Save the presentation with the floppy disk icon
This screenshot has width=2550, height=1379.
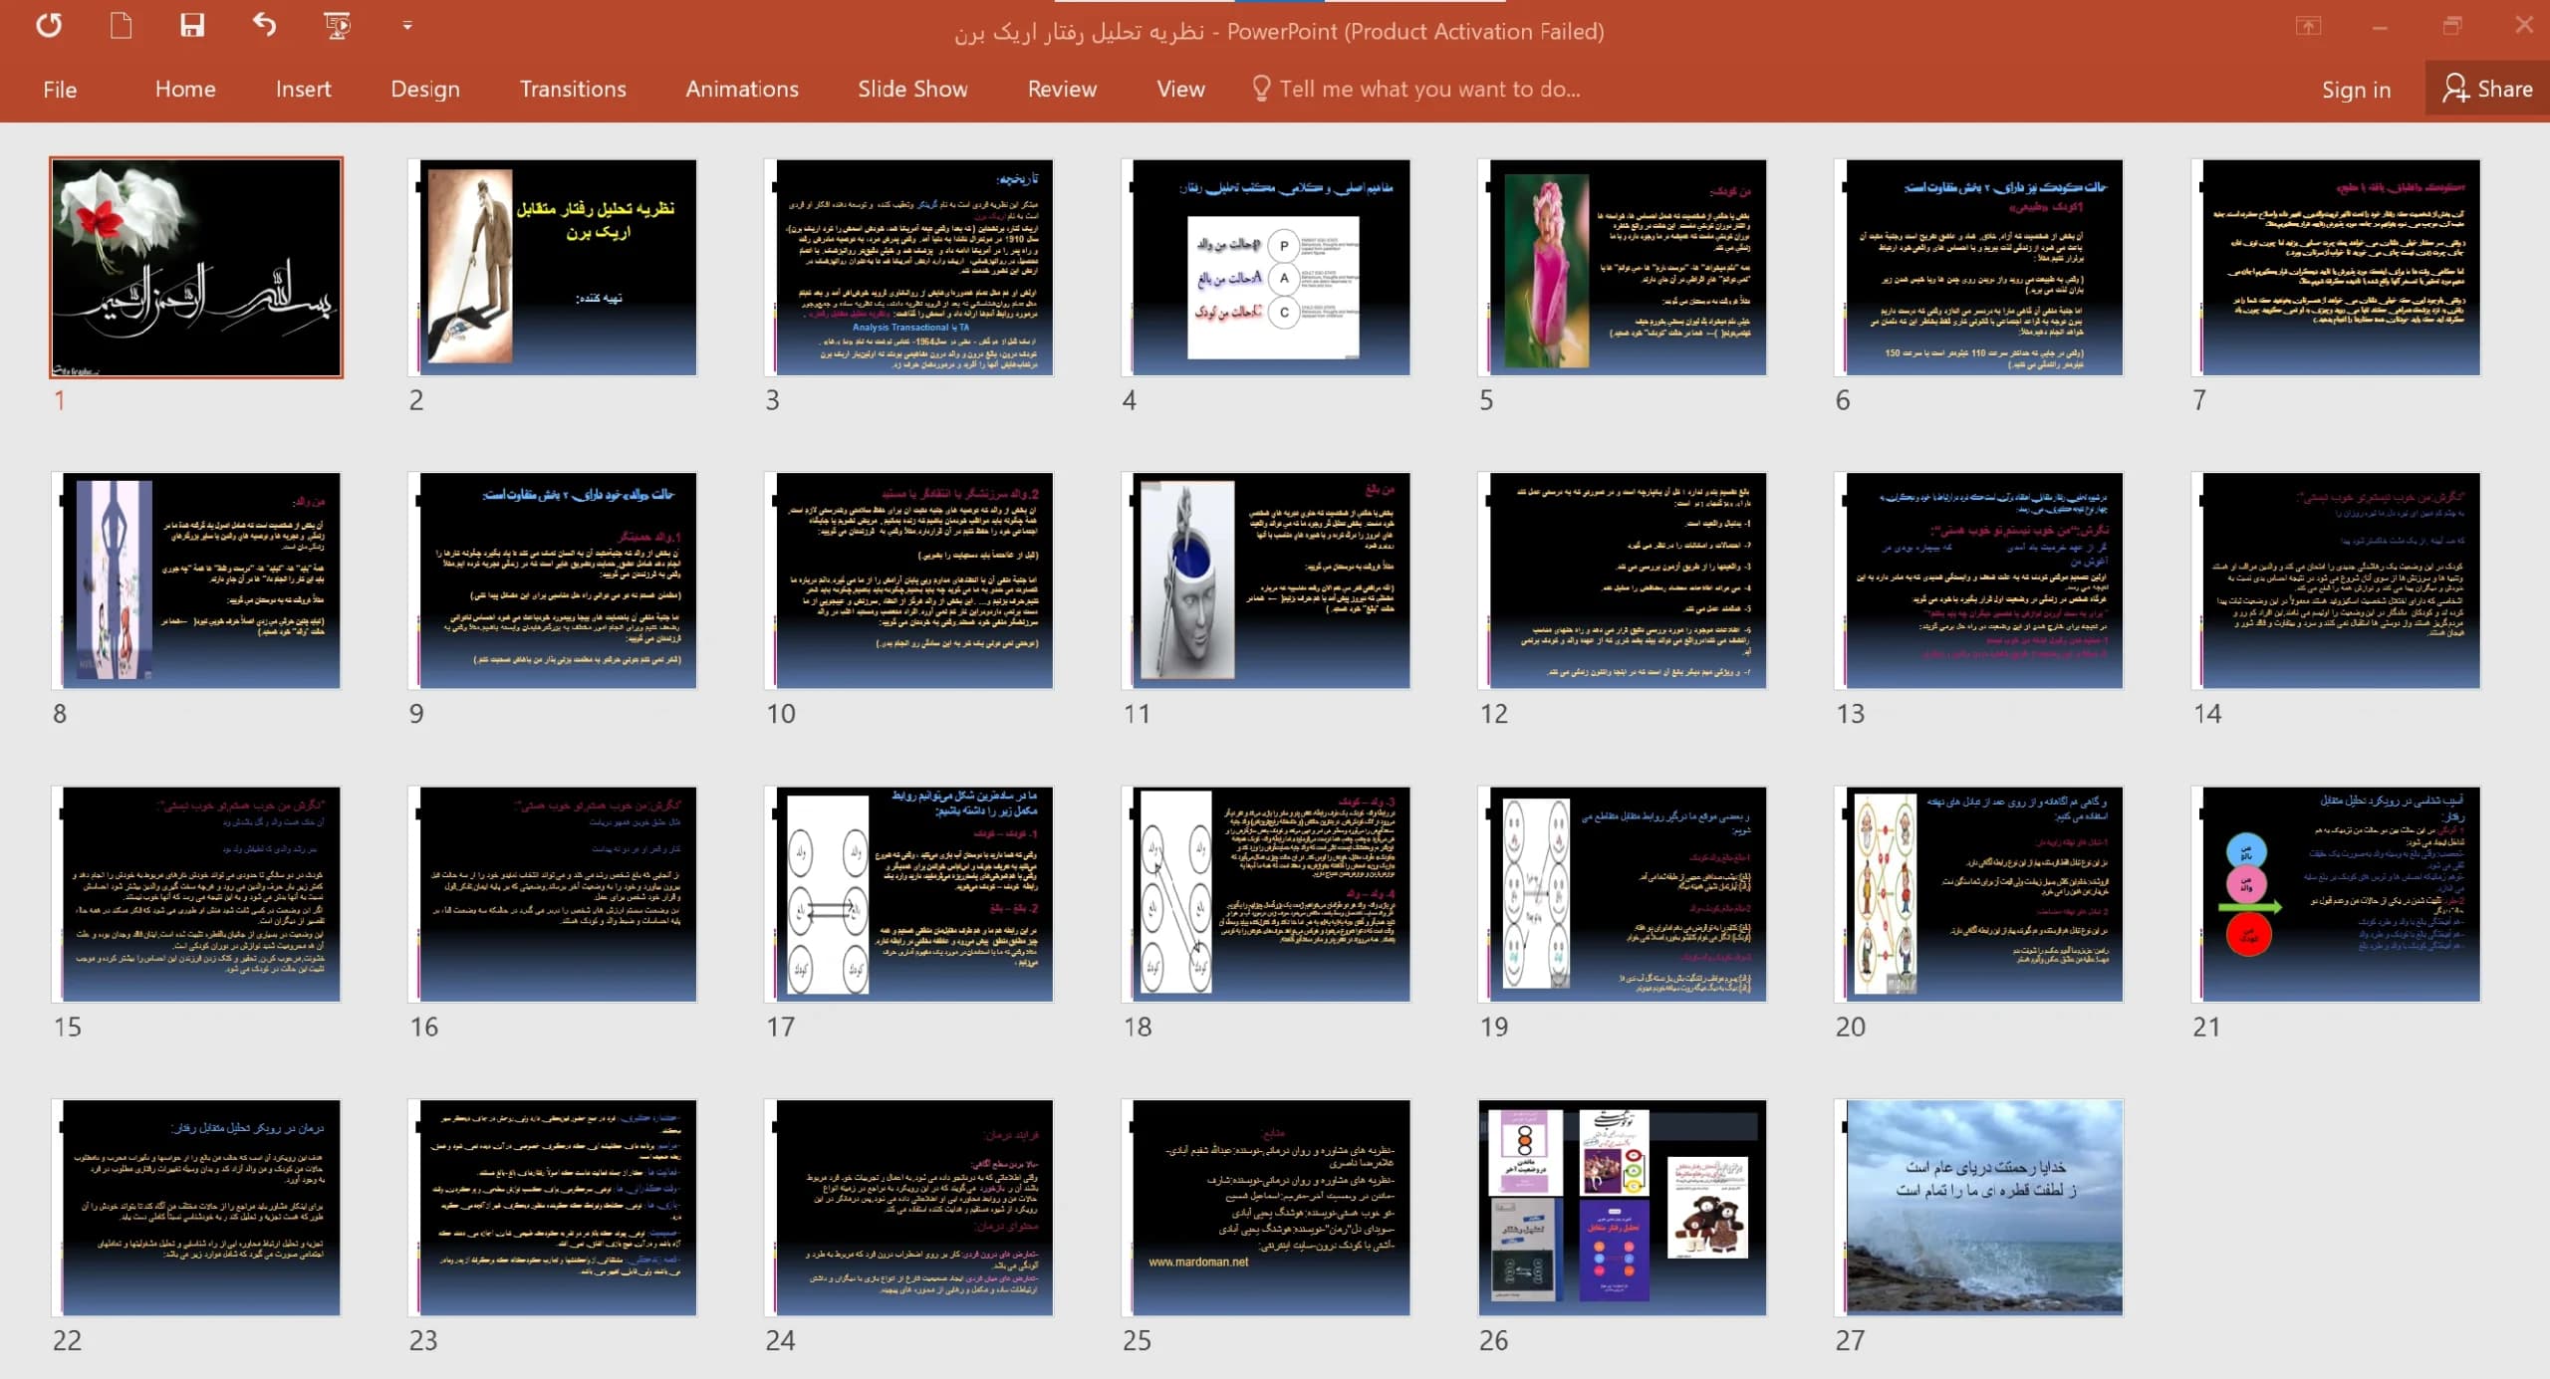click(191, 25)
